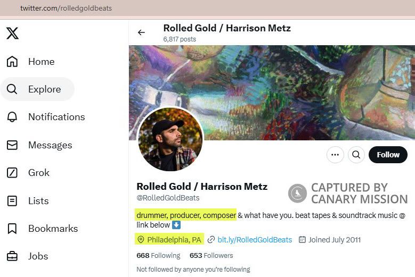View the 653 Followers list
Image resolution: width=415 pixels, height=277 pixels.
pos(211,255)
